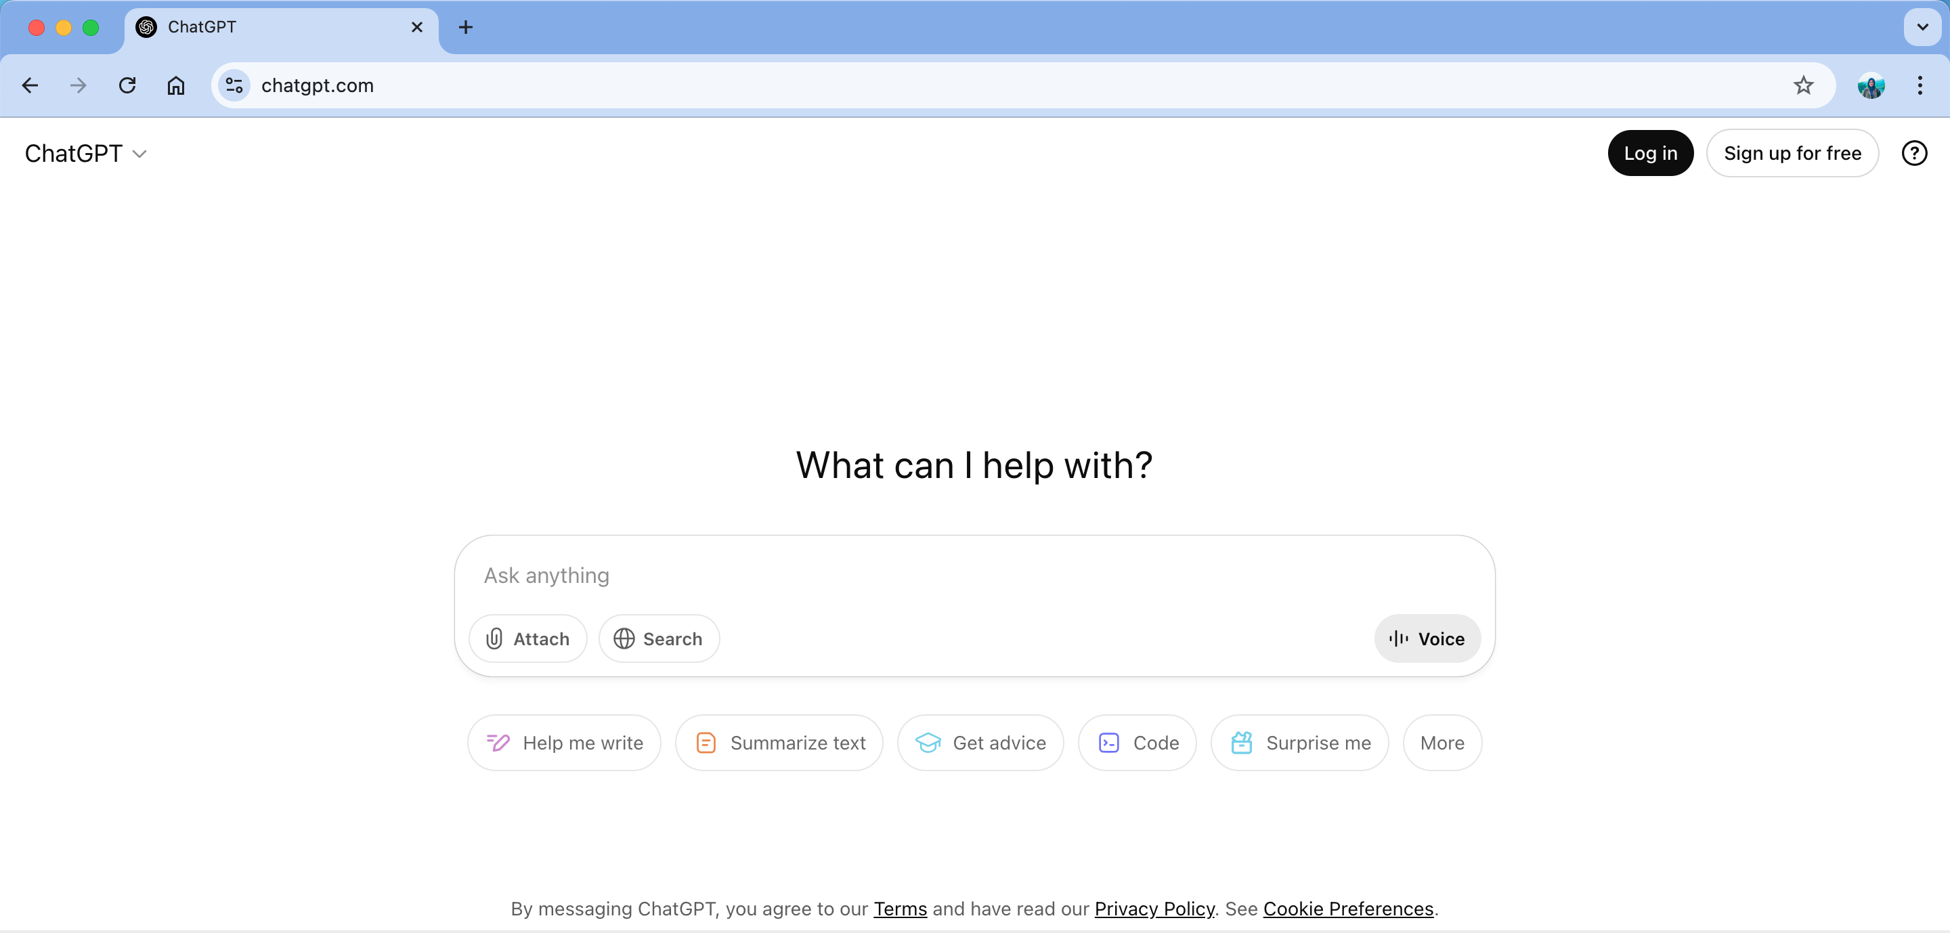Choose the Surprise me suggestion
Image resolution: width=1950 pixels, height=933 pixels.
(x=1300, y=743)
